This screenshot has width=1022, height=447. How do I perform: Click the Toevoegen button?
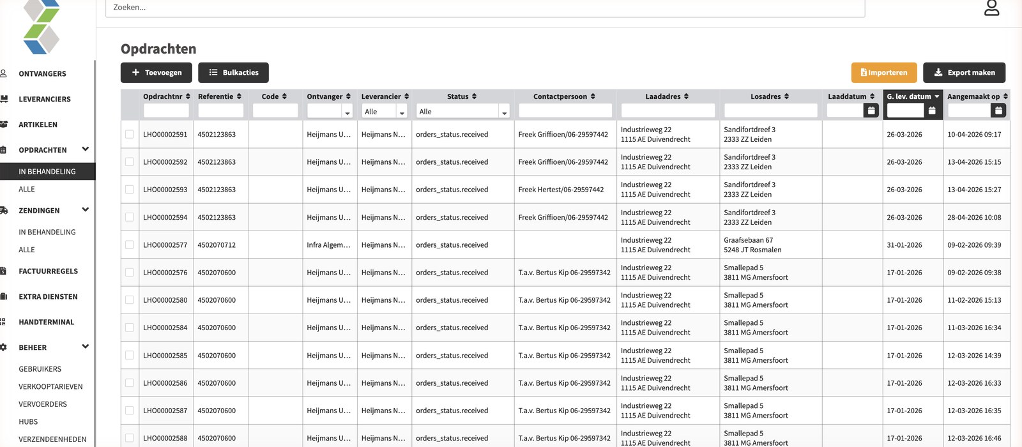pos(156,73)
